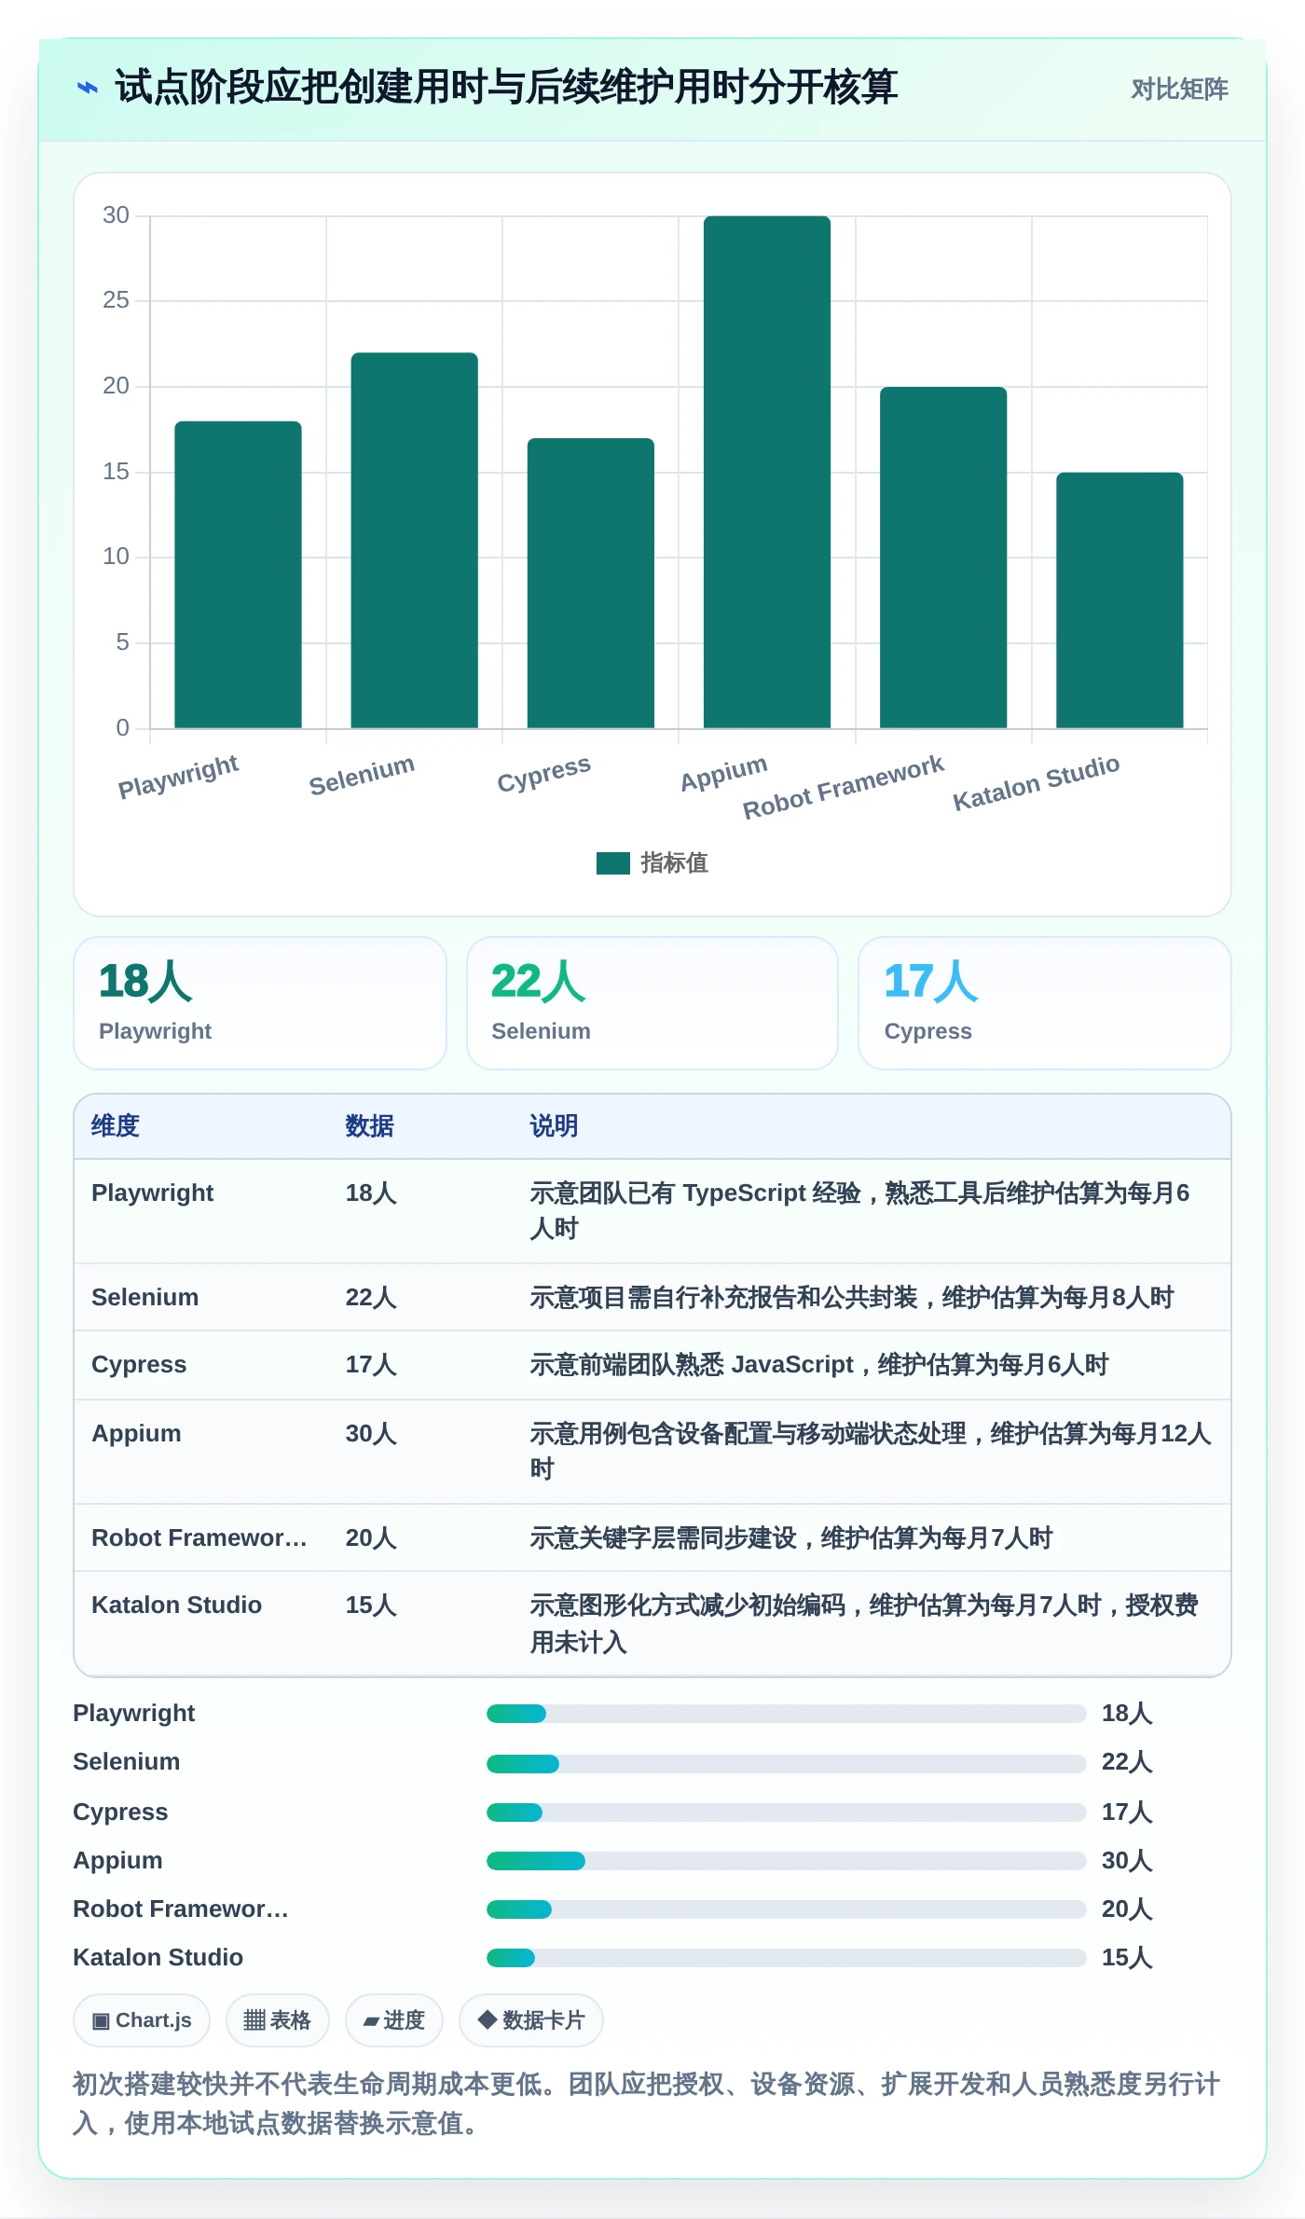Click the Appium bar in the chart
The height and width of the screenshot is (2219, 1305).
pos(767,472)
